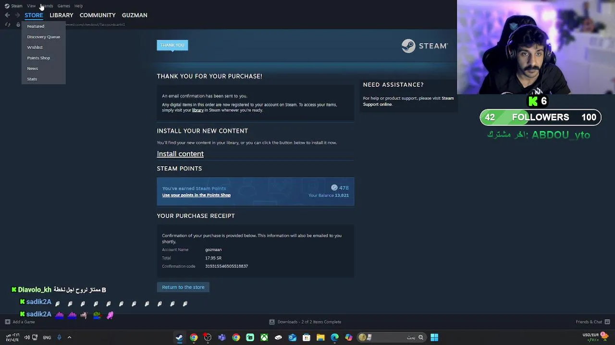The width and height of the screenshot is (615, 345).
Task: Open the GUZMAN profile tab
Action: click(135, 15)
